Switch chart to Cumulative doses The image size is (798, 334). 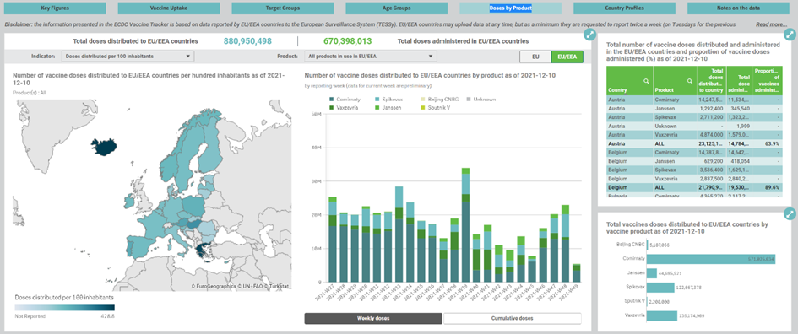[512, 318]
